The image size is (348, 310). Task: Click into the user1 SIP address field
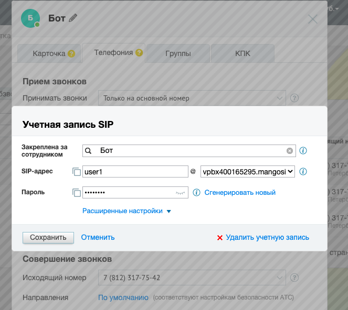135,171
